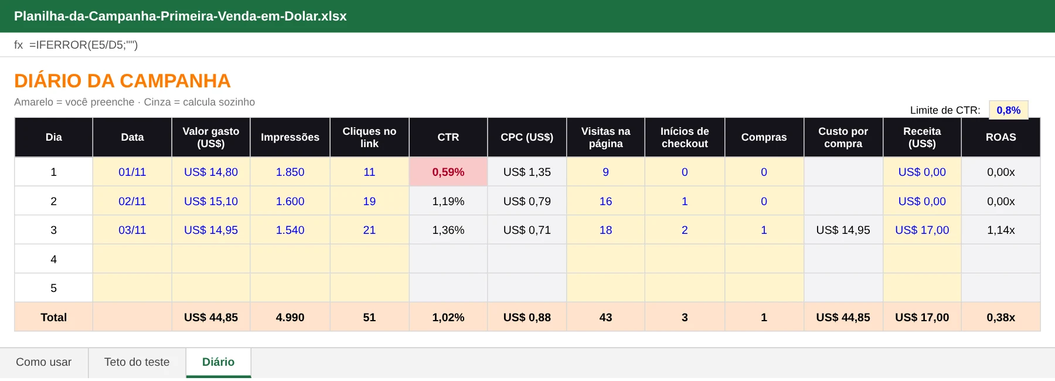This screenshot has width=1055, height=381.
Task: Select total Valor gasto US$ 44,85
Action: [x=211, y=317]
